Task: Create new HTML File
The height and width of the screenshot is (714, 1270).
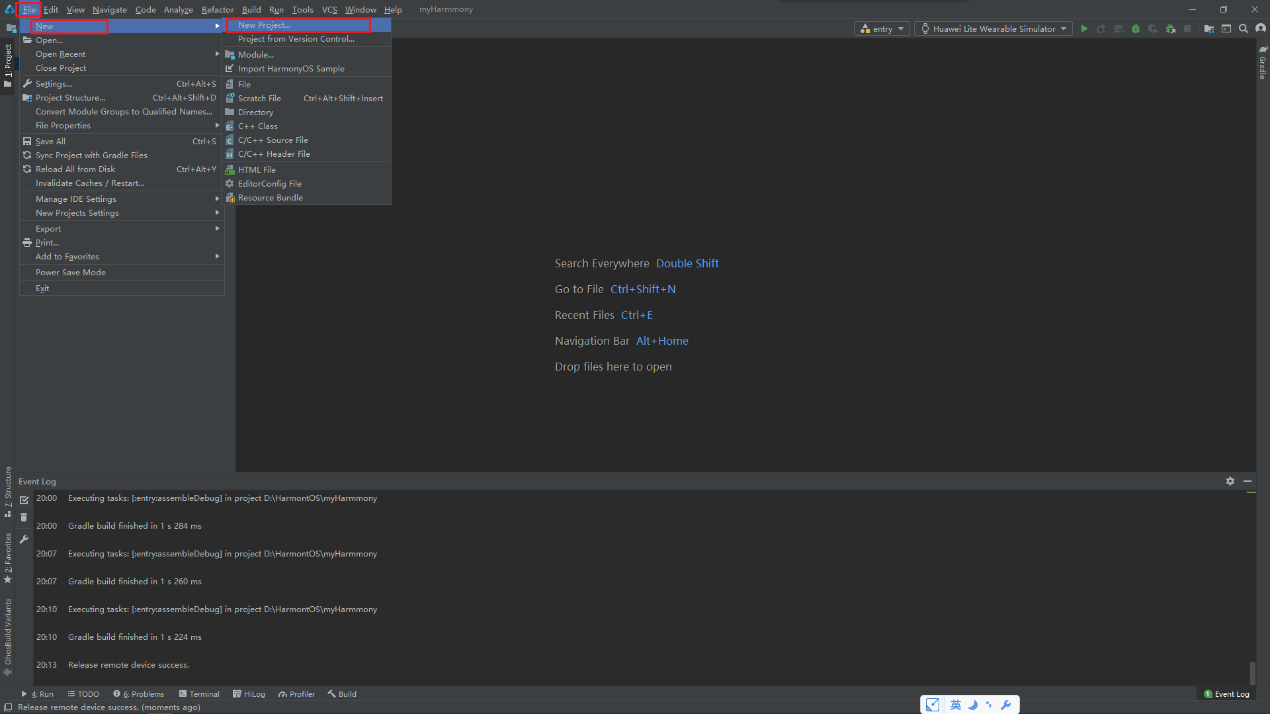Action: click(307, 170)
